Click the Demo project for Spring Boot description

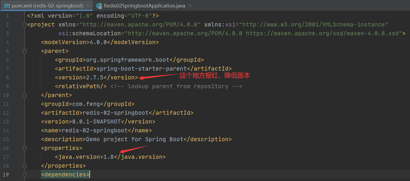point(135,139)
